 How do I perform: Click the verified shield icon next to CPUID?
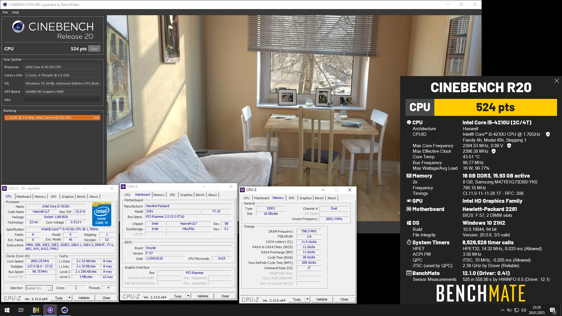[548, 134]
